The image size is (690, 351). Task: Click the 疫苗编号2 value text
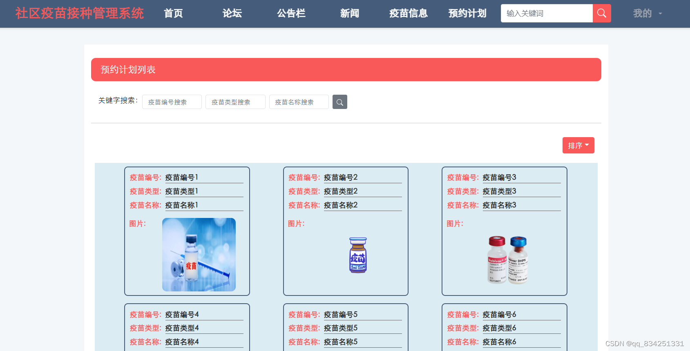tap(341, 178)
